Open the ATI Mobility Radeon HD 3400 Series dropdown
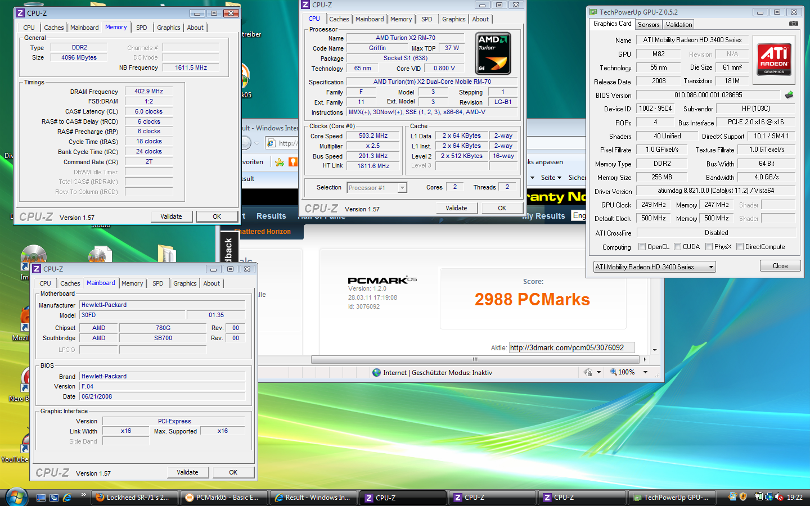810x506 pixels. (x=655, y=267)
